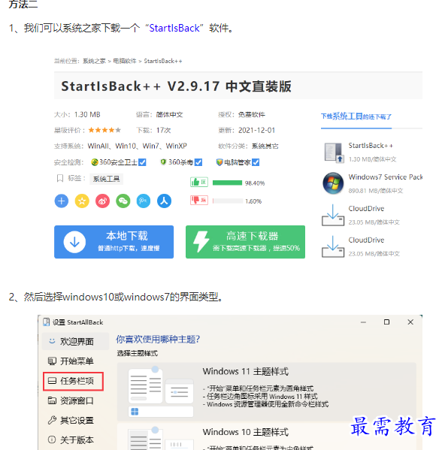Click the first CloudDrive download tray icon
Image resolution: width=442 pixels, height=450 pixels.
click(x=333, y=215)
